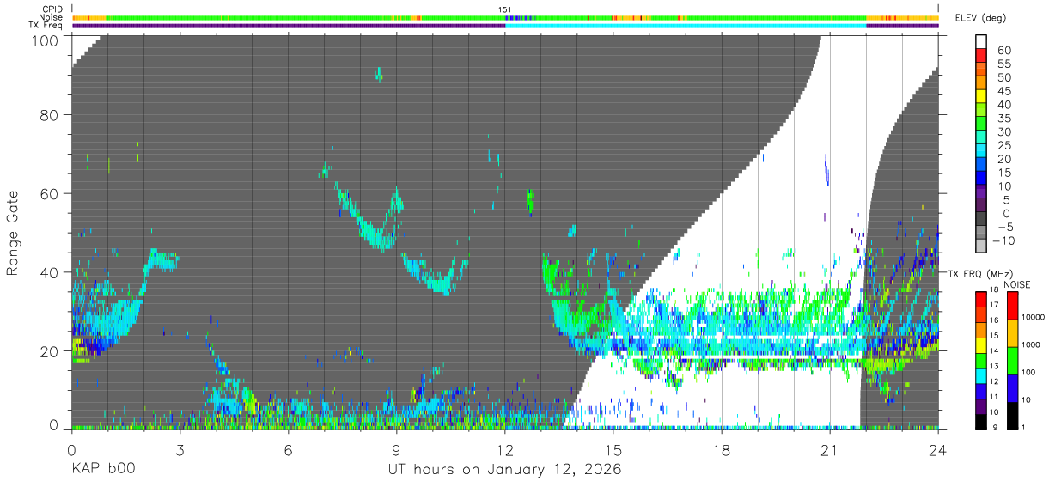Click the ELEV (deg) colorbar title
The image size is (1055, 487).
[x=980, y=17]
